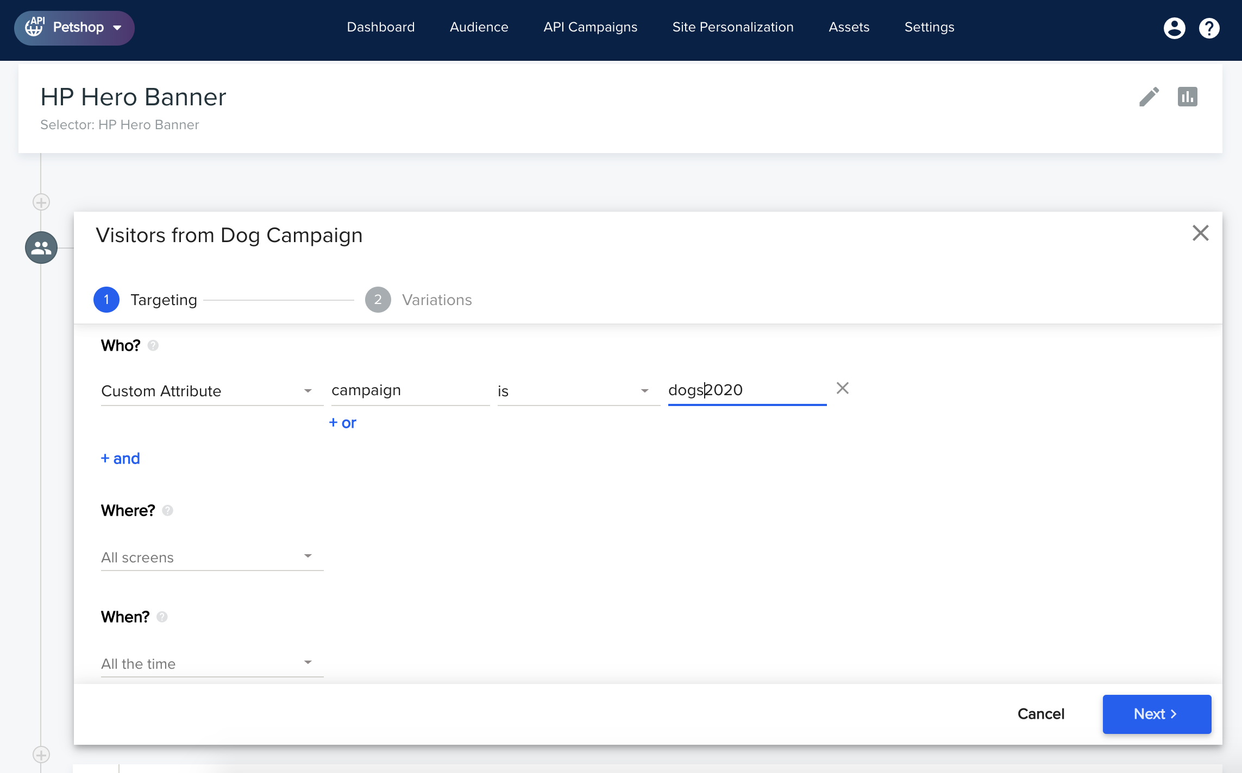
Task: Open the All the time dropdown
Action: (x=212, y=663)
